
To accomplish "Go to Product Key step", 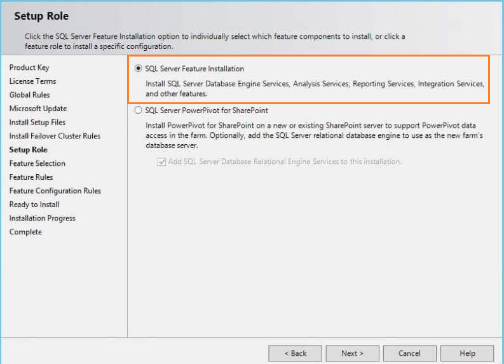I will [29, 68].
